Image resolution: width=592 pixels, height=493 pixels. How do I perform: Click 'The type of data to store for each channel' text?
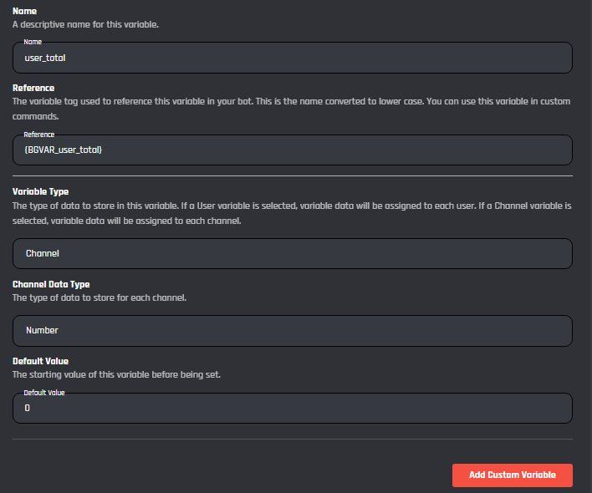(x=99, y=297)
